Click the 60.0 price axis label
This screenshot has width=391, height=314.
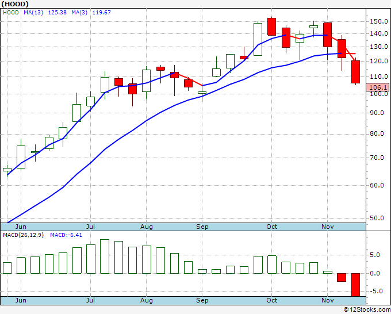pyautogui.click(x=377, y=185)
